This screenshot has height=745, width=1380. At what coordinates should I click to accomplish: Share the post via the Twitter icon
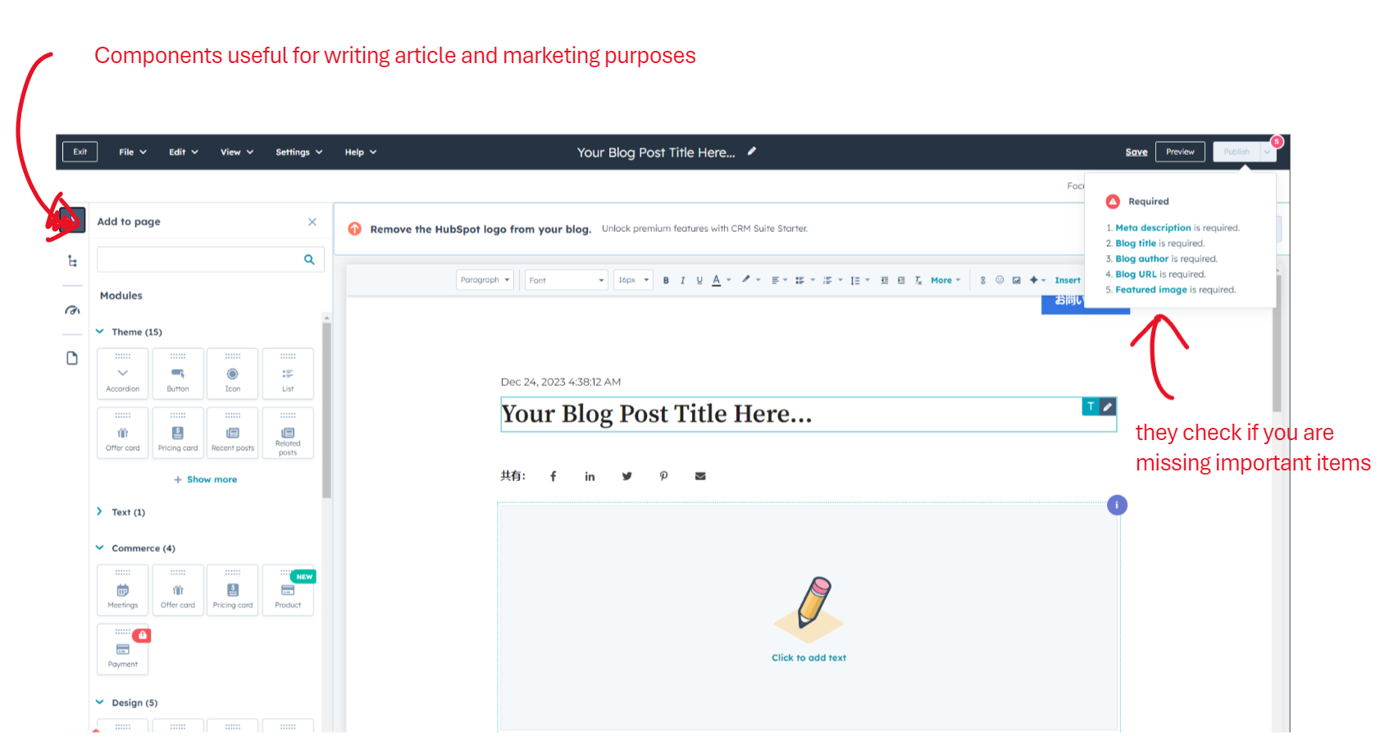[x=626, y=475]
